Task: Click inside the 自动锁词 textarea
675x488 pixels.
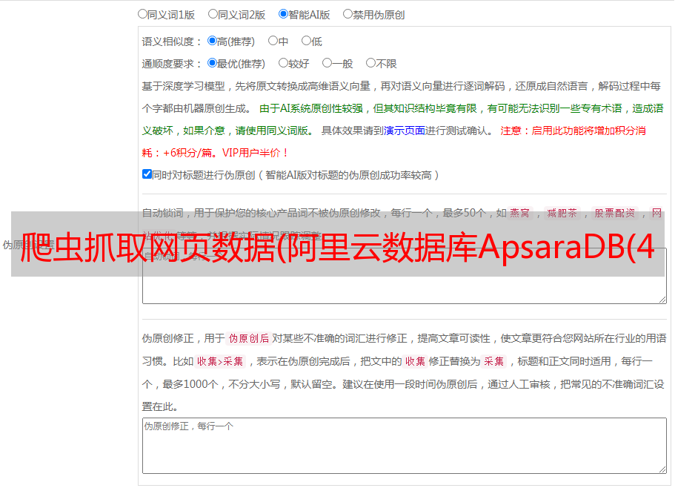Action: (405, 276)
